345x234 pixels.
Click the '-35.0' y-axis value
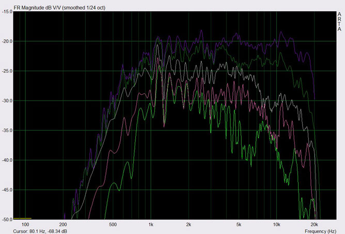[7, 130]
